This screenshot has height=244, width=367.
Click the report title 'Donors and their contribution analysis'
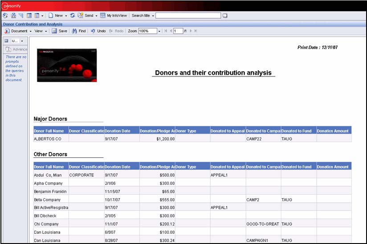click(x=213, y=72)
